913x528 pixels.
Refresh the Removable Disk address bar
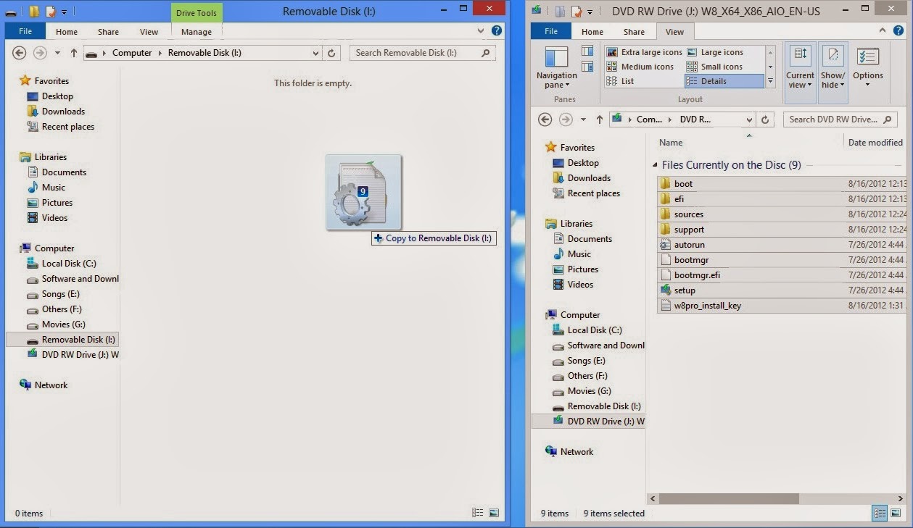point(331,53)
